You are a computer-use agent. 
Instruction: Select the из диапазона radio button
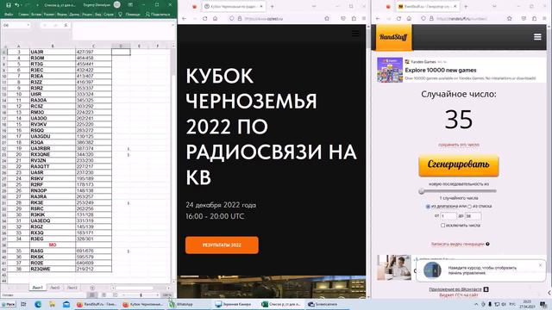428,207
